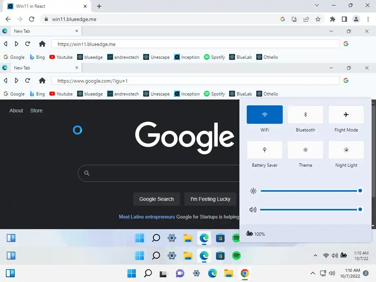Toggle the Bluetooth quick setting tile
Image resolution: width=376 pixels, height=282 pixels.
click(305, 115)
